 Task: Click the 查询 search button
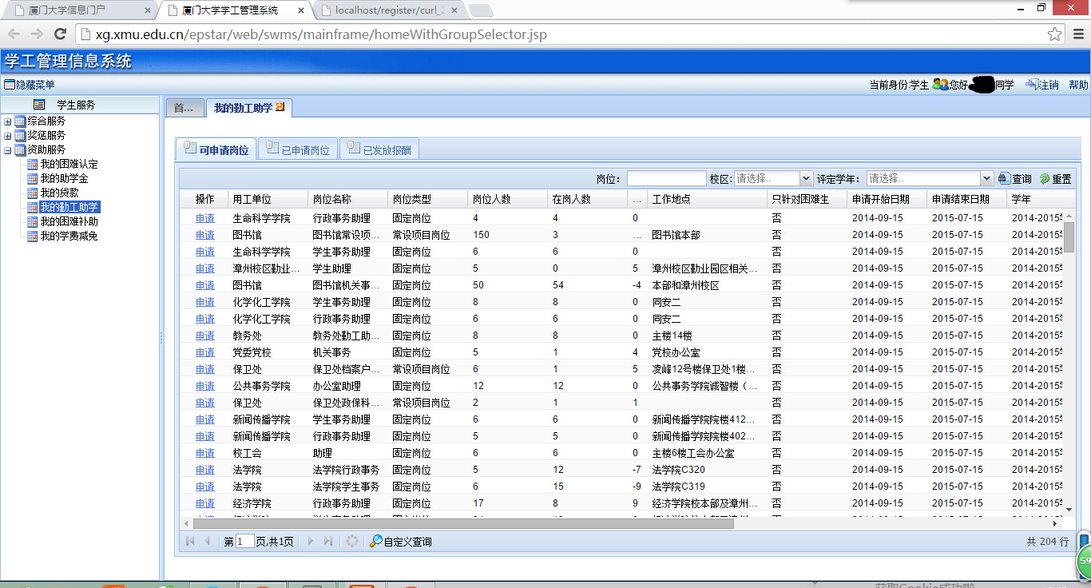coord(1014,179)
